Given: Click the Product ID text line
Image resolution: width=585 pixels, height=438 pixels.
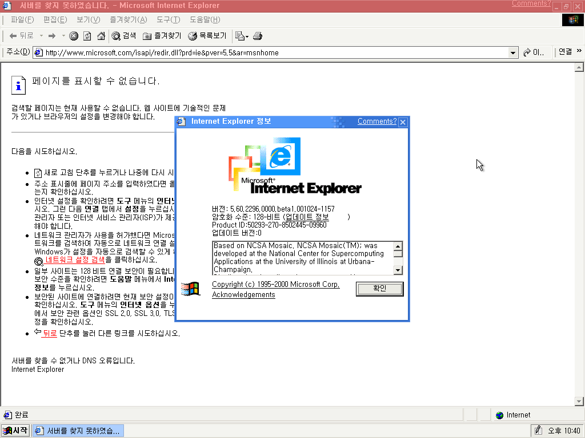Looking at the screenshot, I should tap(269, 225).
